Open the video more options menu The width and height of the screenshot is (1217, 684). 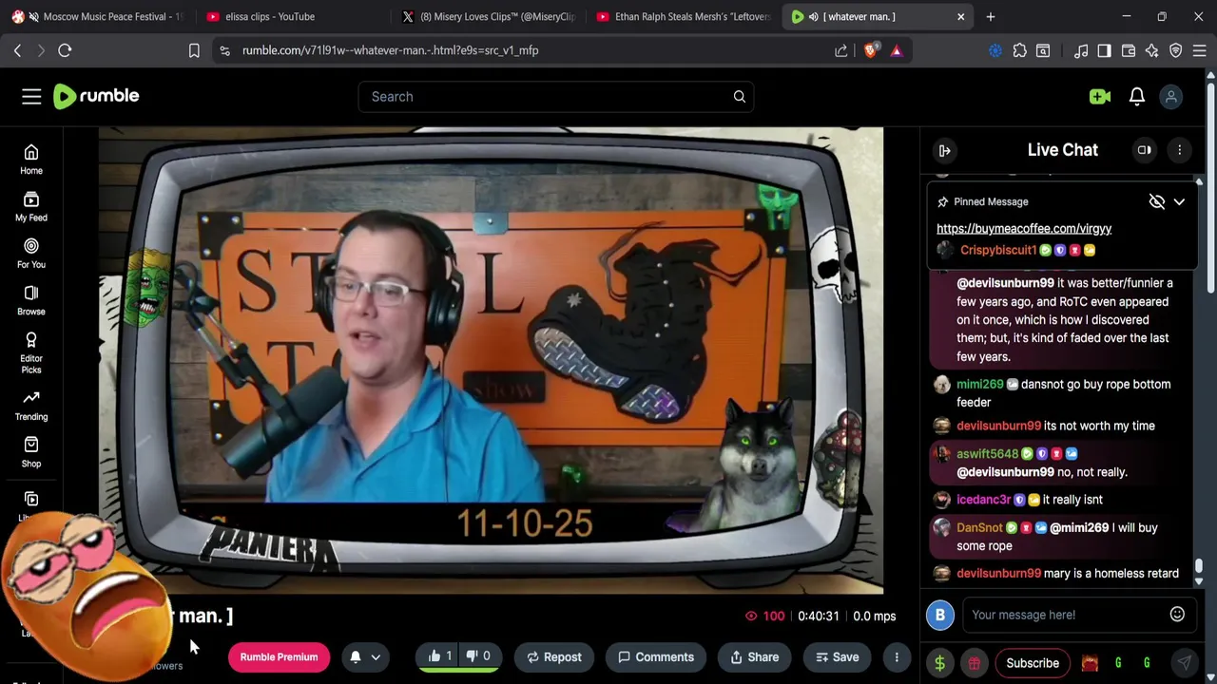click(896, 656)
